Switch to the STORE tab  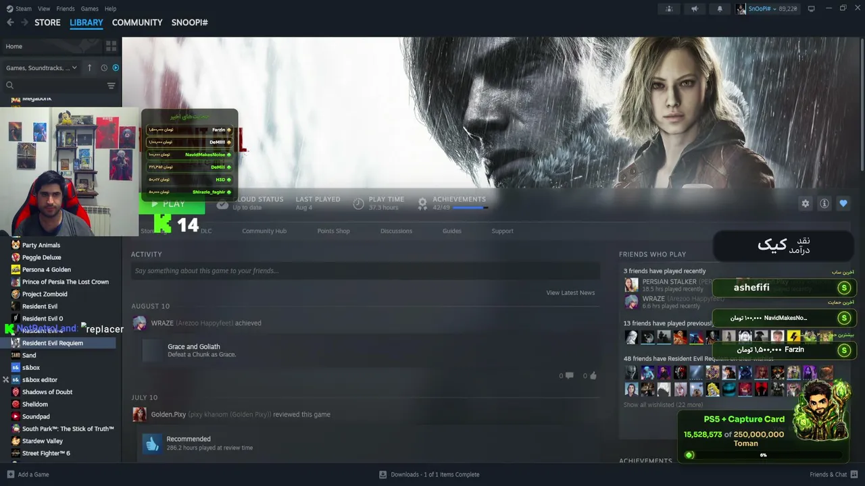pos(47,22)
